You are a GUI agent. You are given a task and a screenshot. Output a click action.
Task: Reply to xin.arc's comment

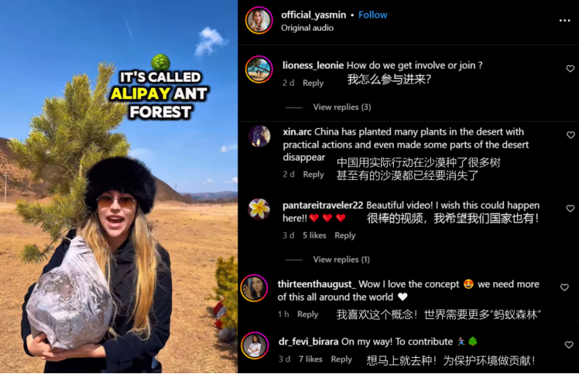[313, 175]
